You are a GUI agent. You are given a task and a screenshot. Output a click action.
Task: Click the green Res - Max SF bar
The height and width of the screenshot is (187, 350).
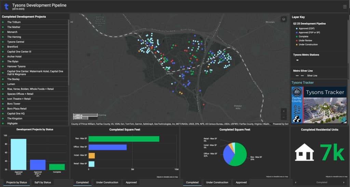124,139
